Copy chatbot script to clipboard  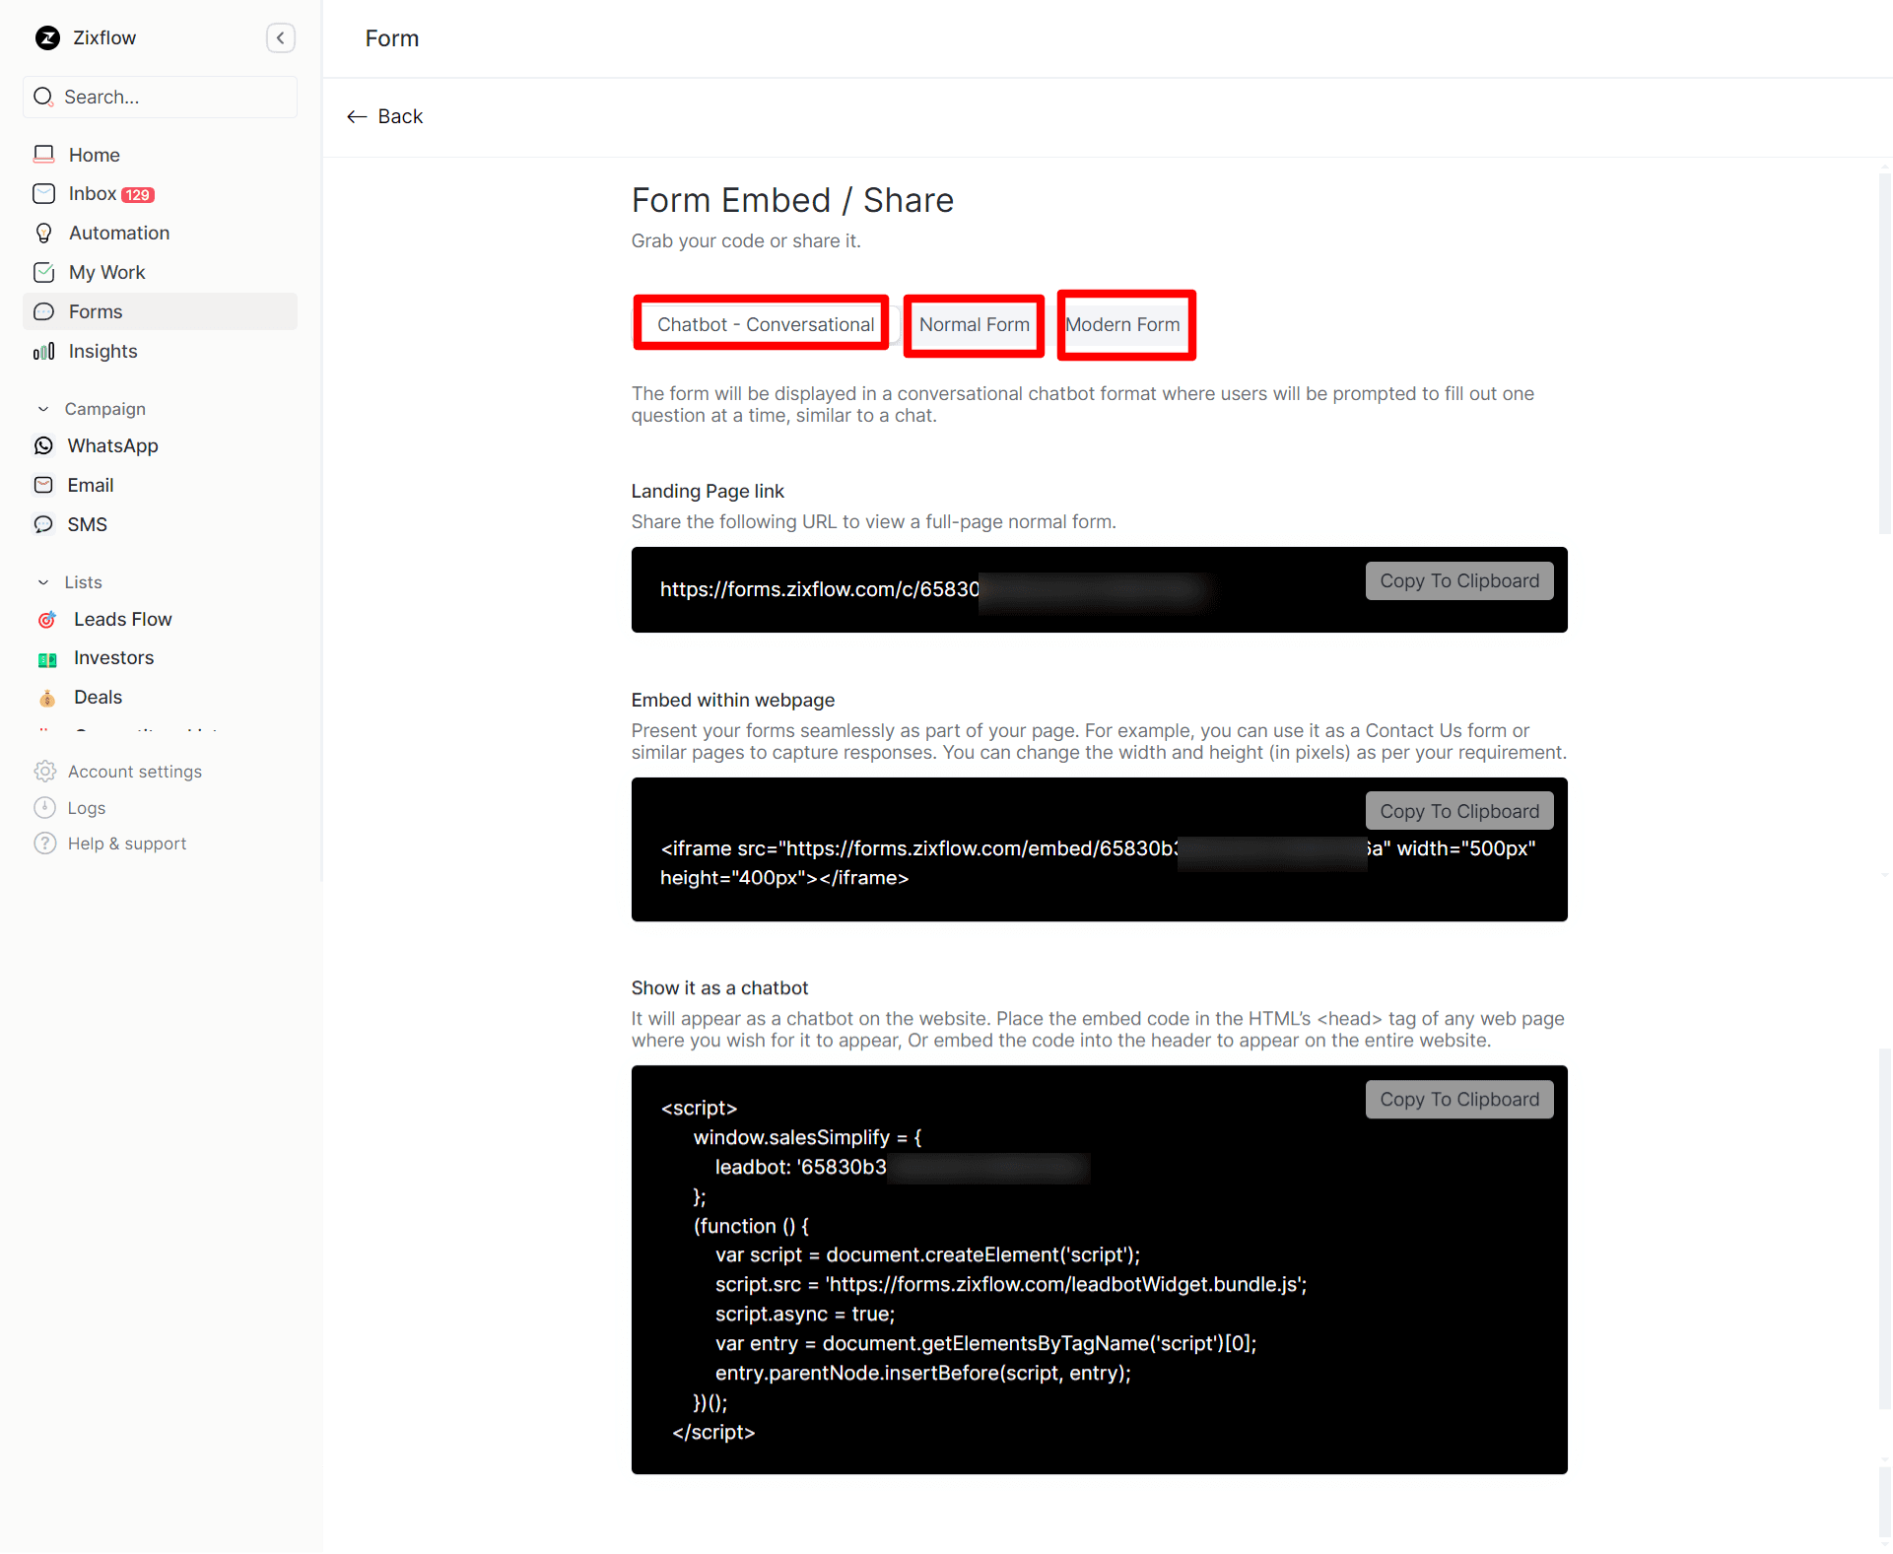tap(1458, 1100)
